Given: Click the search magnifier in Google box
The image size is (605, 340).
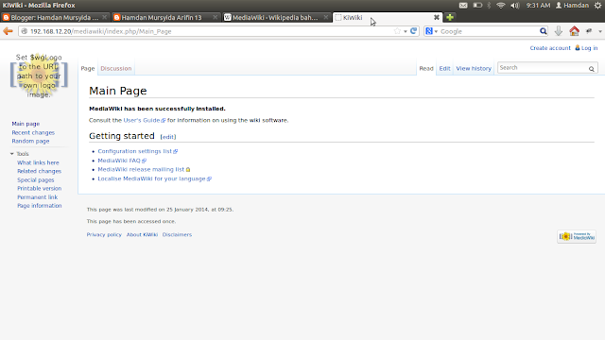Looking at the screenshot, I should tap(544, 31).
